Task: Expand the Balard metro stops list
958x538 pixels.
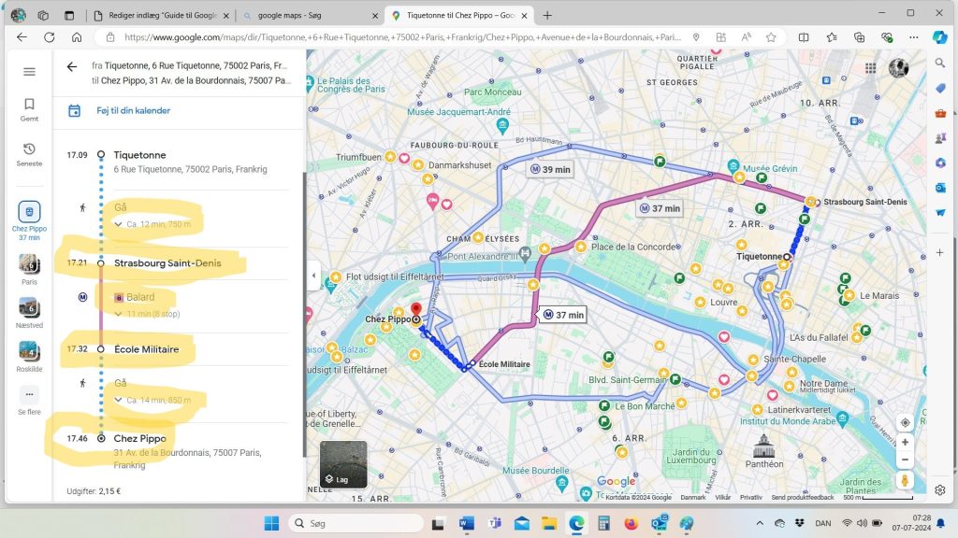Action: [118, 314]
